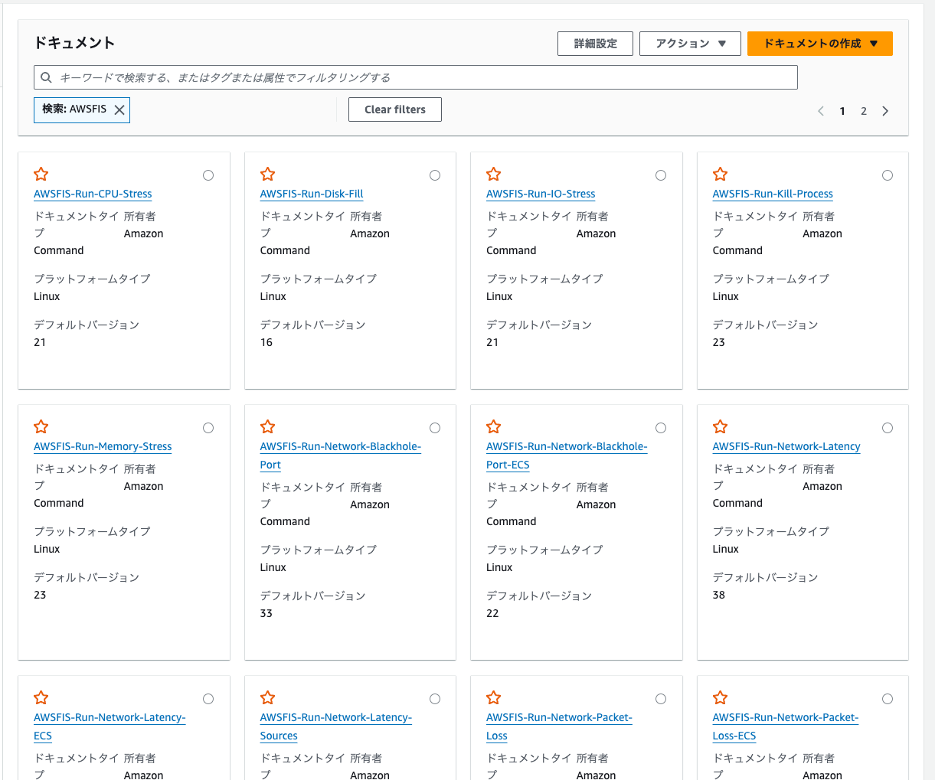Star the AWSFIS-Run-Network-Blackhole-Port-ECS card
This screenshot has height=780, width=935.
tap(494, 427)
